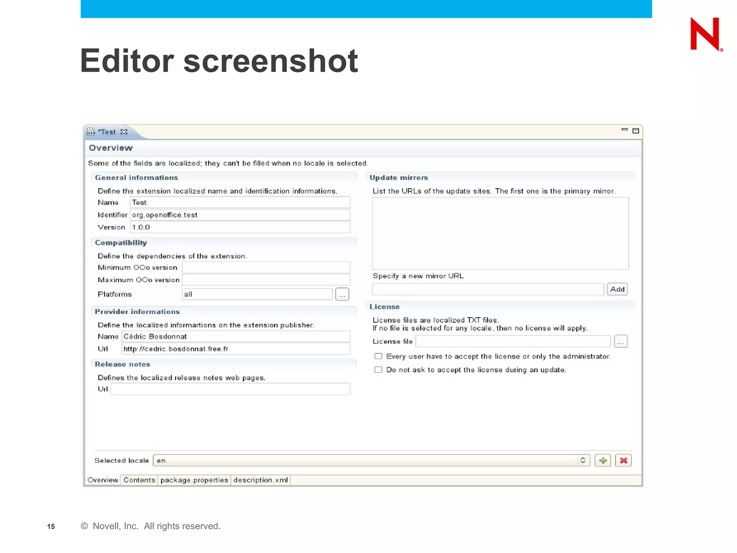The image size is (737, 553).
Task: Open the Selected locale dropdown
Action: tap(371, 460)
